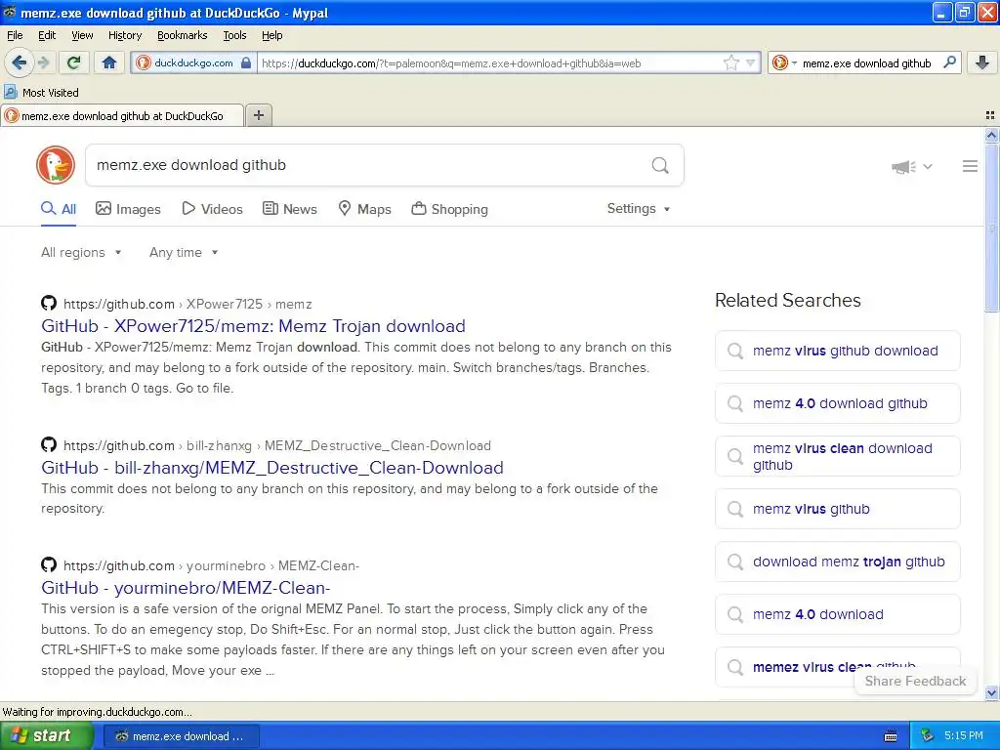The height and width of the screenshot is (750, 1000).
Task: Switch to Videos results
Action: pyautogui.click(x=212, y=209)
